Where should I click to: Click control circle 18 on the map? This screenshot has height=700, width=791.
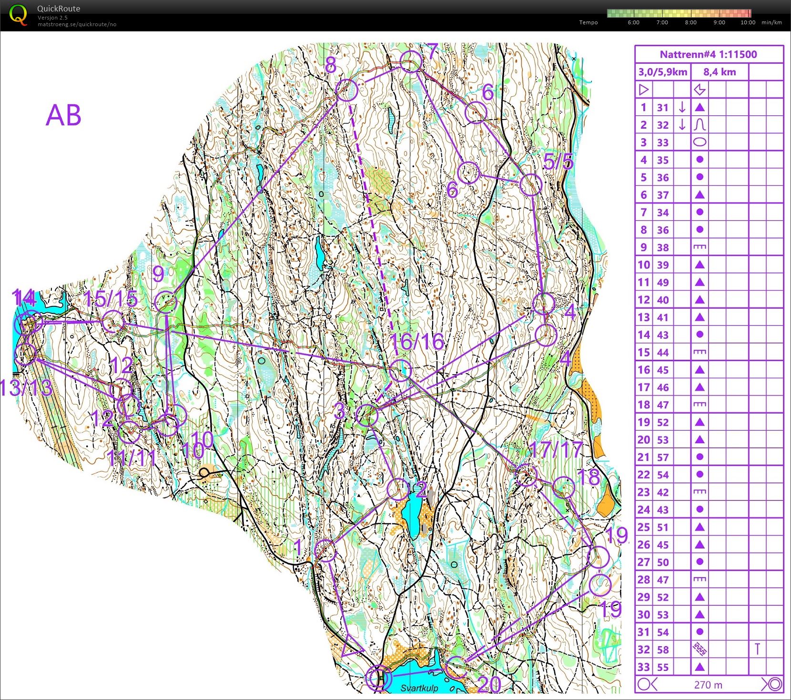pyautogui.click(x=564, y=487)
